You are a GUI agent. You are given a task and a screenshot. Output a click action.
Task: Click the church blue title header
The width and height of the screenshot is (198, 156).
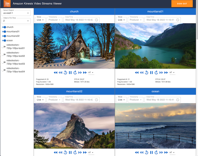point(74,11)
